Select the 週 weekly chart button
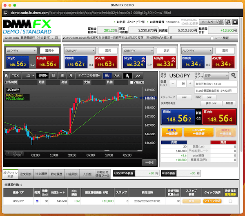This screenshot has width=245, height=216. pos(62,76)
